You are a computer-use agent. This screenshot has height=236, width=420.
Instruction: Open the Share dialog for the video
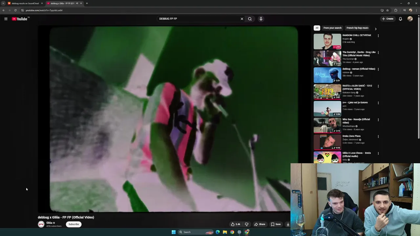[x=260, y=224]
